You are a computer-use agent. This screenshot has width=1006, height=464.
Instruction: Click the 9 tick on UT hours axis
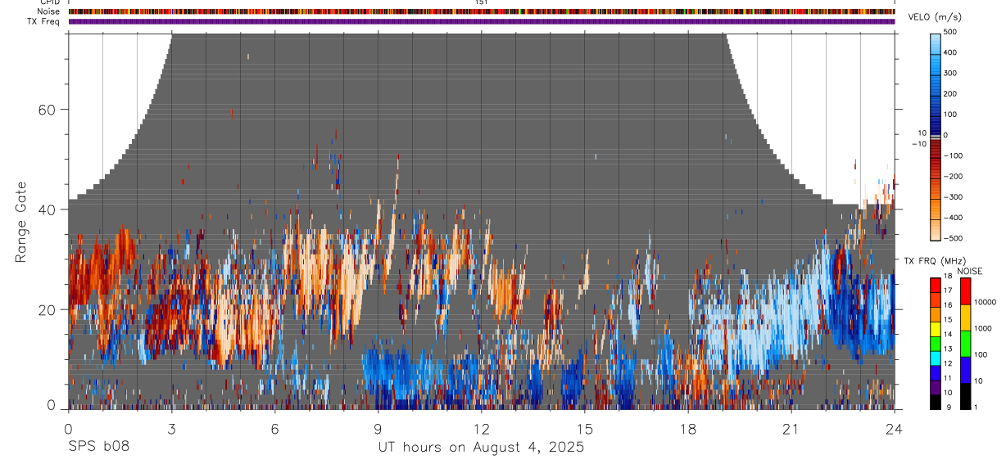coord(378,428)
